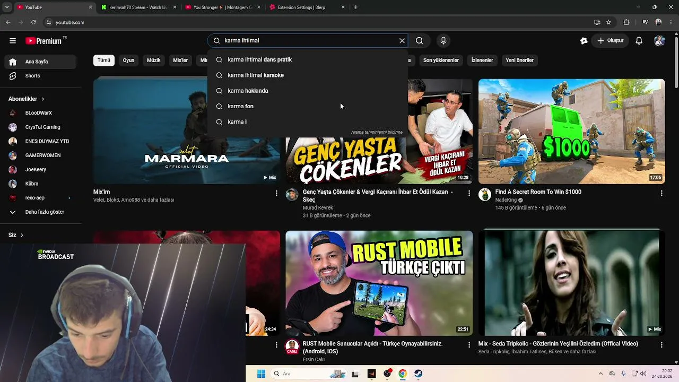The width and height of the screenshot is (679, 382).
Task: Open the Seda Tripkolic mix thumbnail
Action: pyautogui.click(x=571, y=283)
